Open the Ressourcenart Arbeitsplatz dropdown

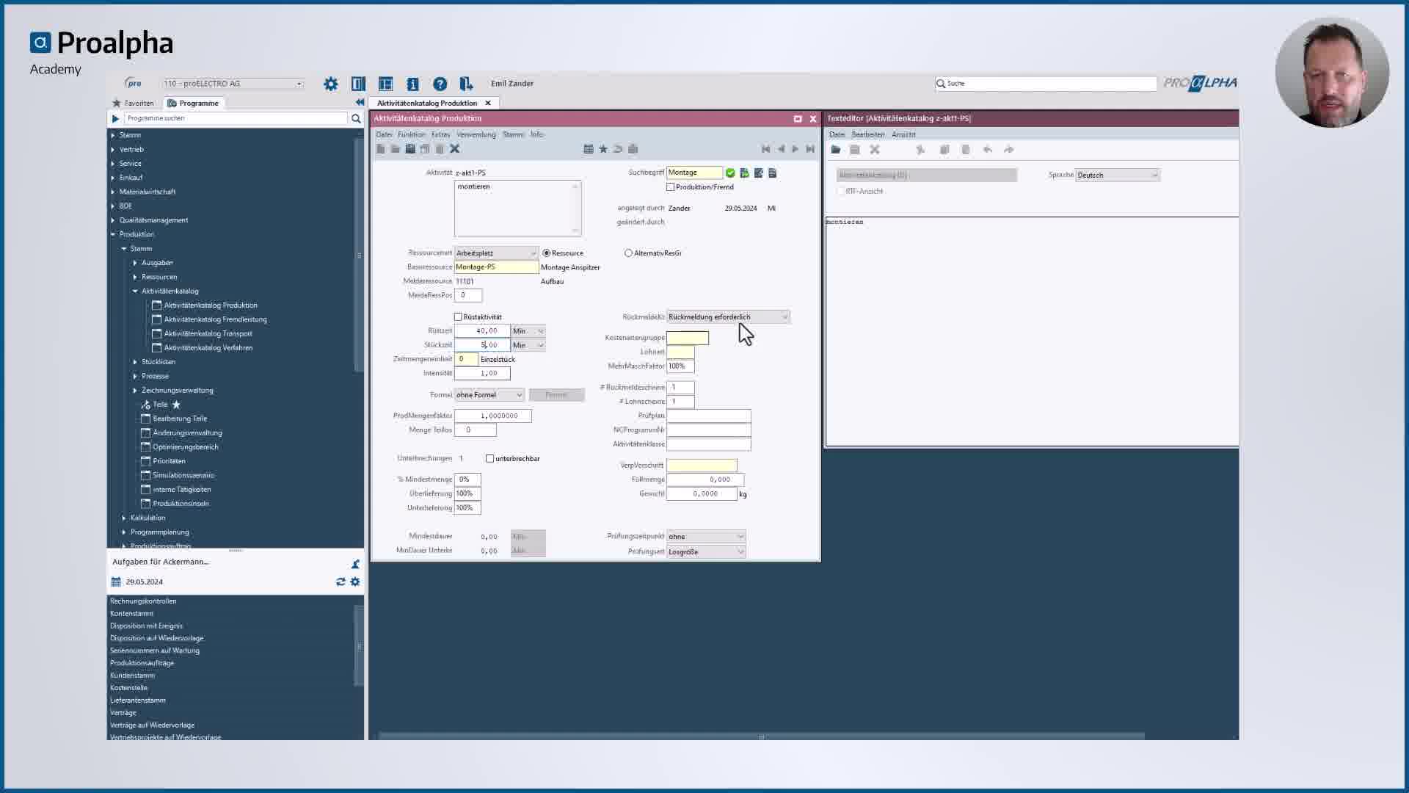[496, 253]
